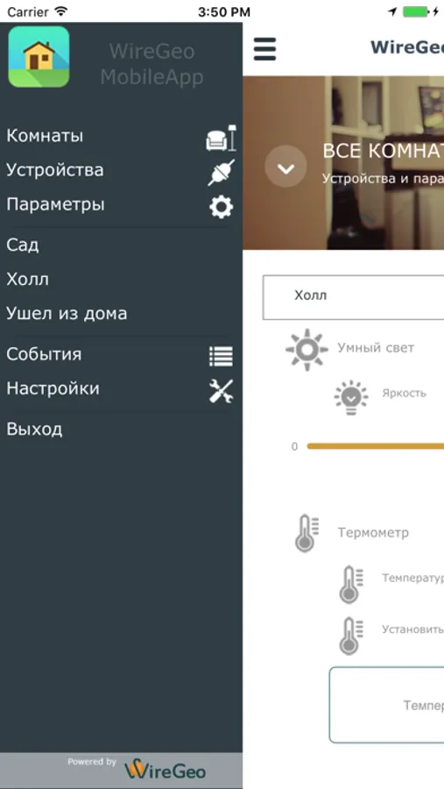Open the Холл room dropdown box
Viewport: 444px width, 789px height.
click(x=353, y=297)
